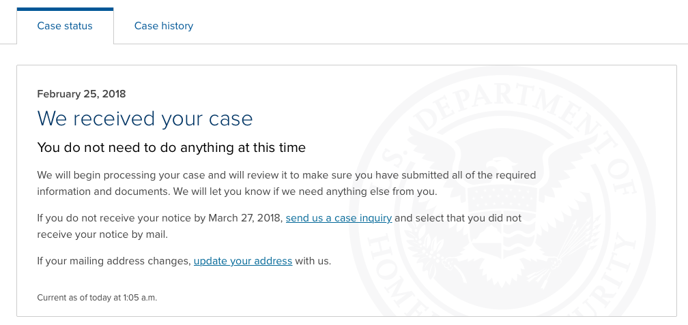
Task: Click the Current as of today timestamp
Action: [97, 298]
